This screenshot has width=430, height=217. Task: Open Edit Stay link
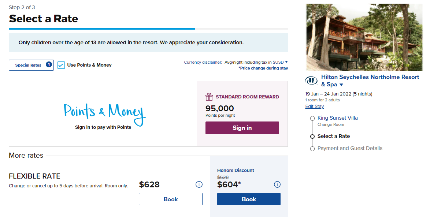314,106
